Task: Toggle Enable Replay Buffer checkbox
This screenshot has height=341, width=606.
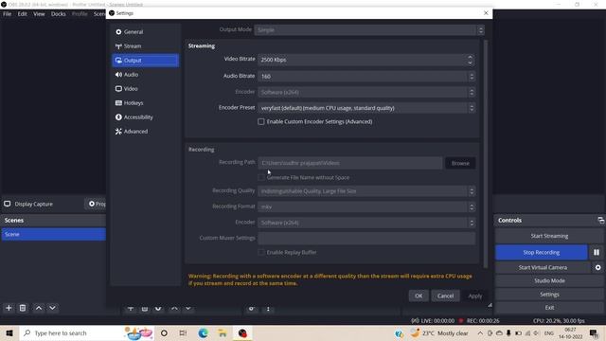Action: point(261,253)
